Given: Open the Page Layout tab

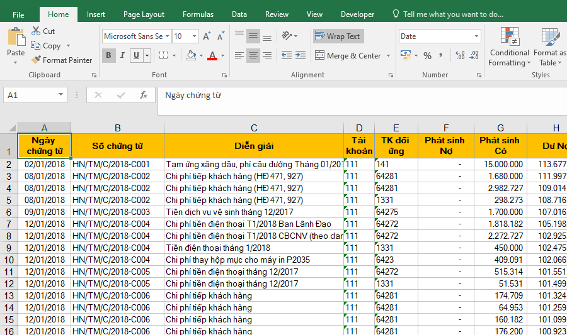Looking at the screenshot, I should point(144,14).
